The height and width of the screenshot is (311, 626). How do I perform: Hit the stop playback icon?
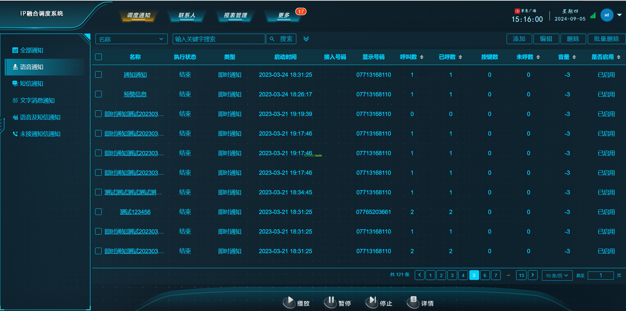372,302
